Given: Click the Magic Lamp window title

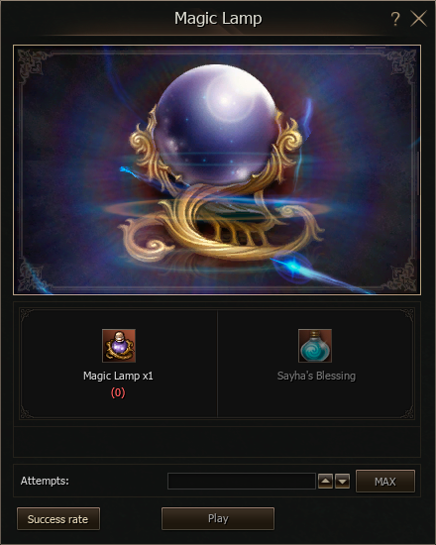Looking at the screenshot, I should point(218,19).
